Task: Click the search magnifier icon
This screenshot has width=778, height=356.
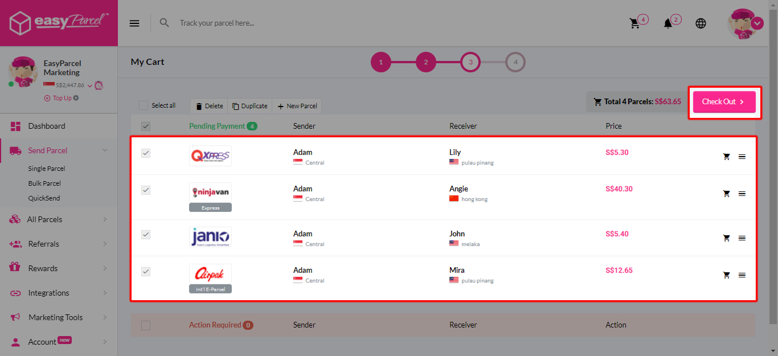Action: pos(165,23)
